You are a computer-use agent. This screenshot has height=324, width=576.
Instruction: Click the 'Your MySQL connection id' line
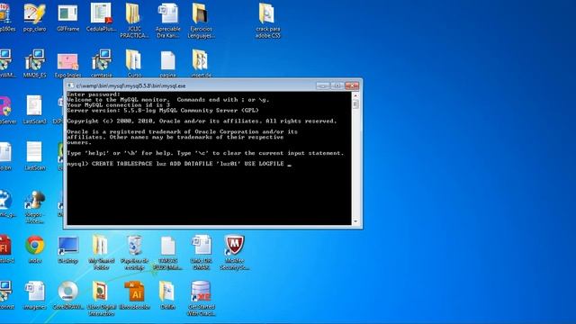[118, 104]
